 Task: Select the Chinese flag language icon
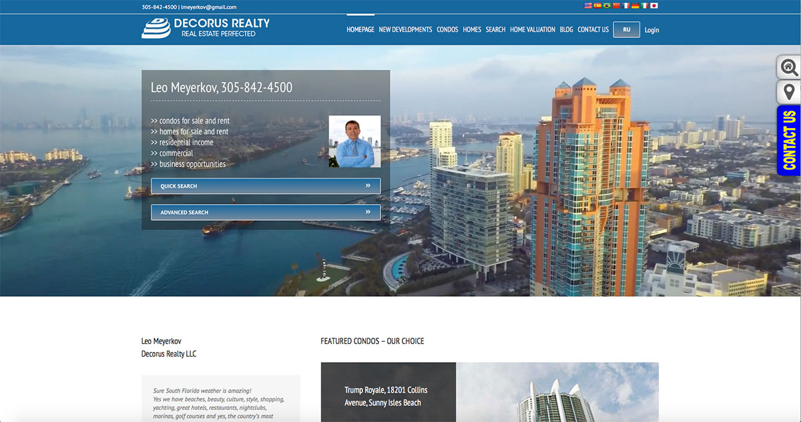tap(616, 5)
